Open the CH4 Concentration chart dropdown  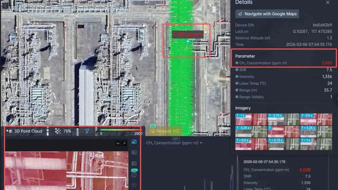pyautogui.click(x=174, y=143)
